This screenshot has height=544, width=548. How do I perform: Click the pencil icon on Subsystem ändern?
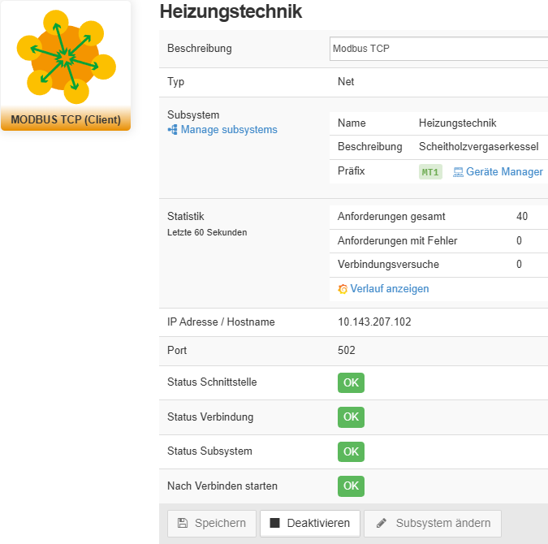point(382,524)
